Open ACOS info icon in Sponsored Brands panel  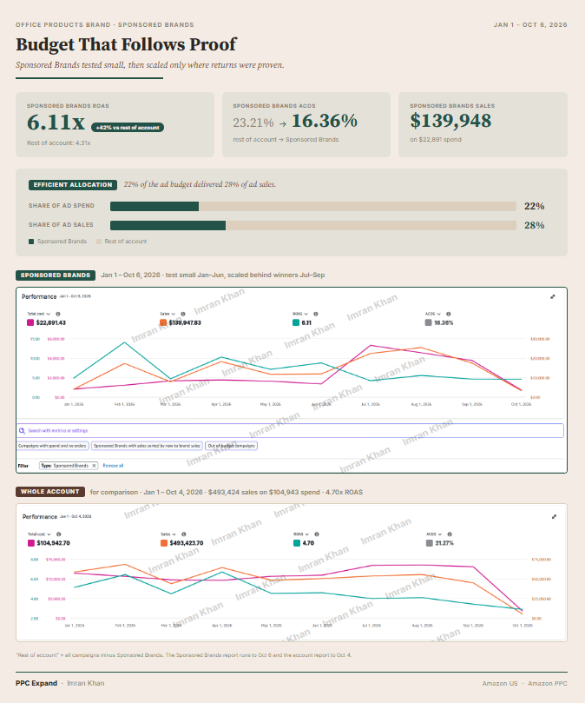(x=449, y=314)
